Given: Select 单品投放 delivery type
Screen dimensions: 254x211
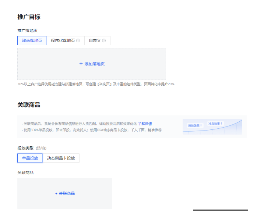Looking at the screenshot, I should 30,158.
